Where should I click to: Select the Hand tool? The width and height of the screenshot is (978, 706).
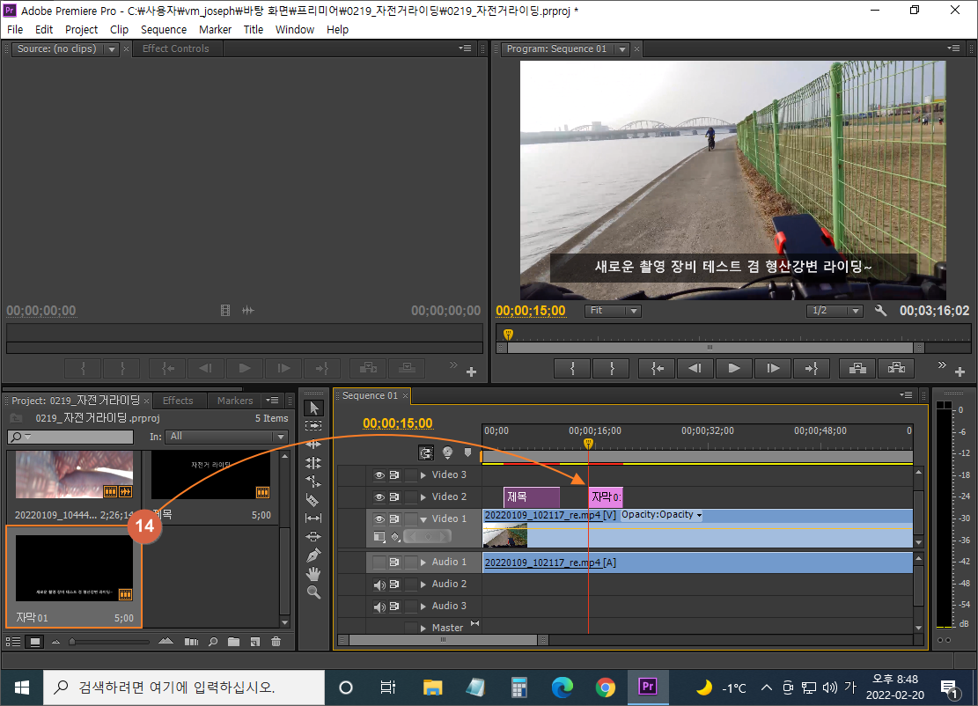point(313,574)
